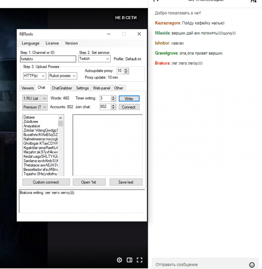Enter fullscreen mode on the video
The width and height of the screenshot is (262, 269).
point(140,260)
